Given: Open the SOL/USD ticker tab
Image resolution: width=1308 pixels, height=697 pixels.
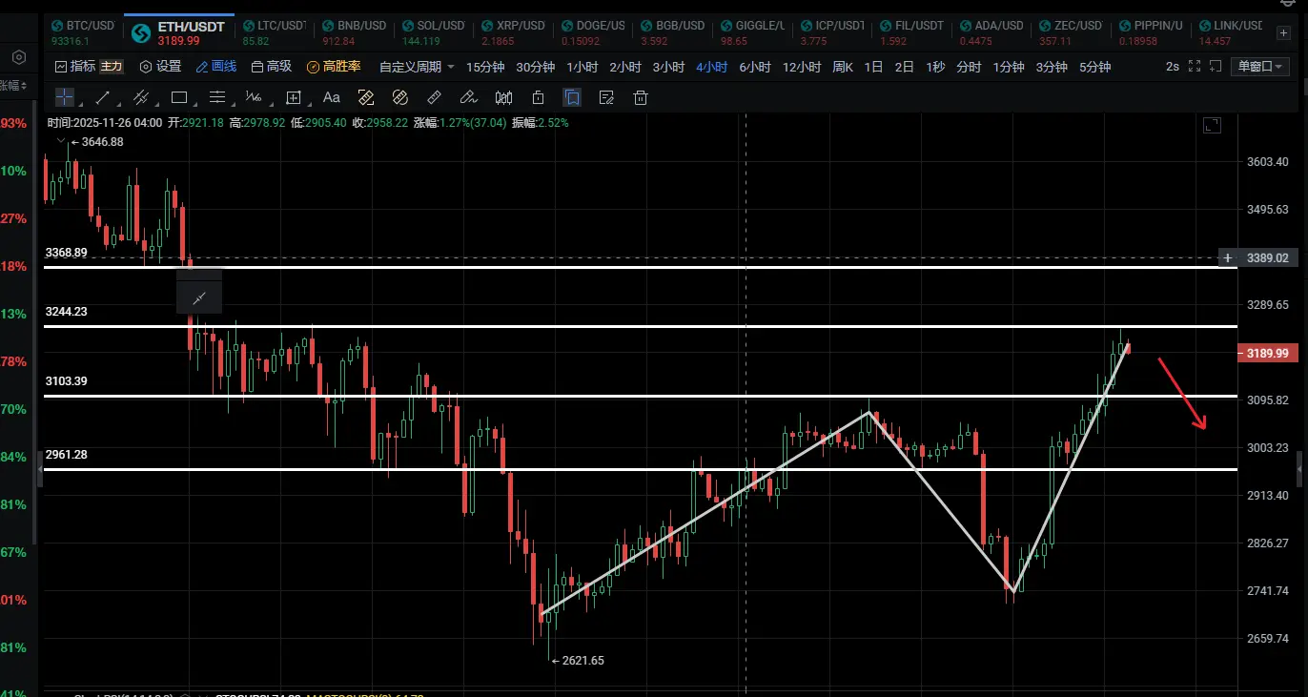Looking at the screenshot, I should point(433,32).
